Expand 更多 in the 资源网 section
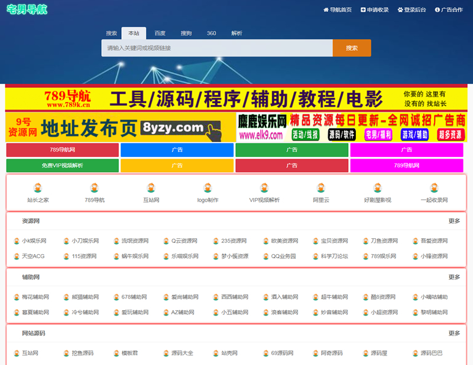Screen dimensions: 473x365 pyautogui.click(x=452, y=222)
